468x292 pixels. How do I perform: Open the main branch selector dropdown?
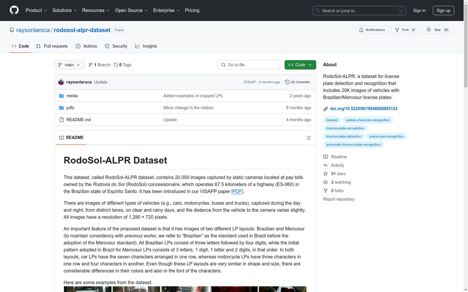pos(69,65)
